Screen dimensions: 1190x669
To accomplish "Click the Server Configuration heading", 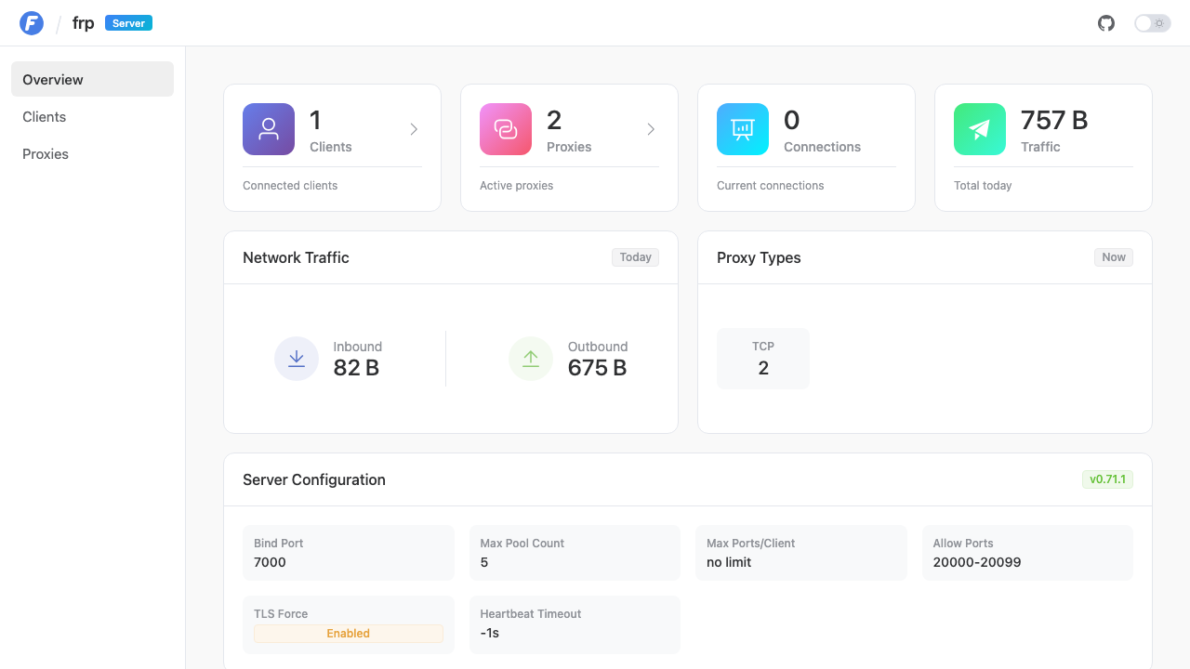I will click(314, 479).
